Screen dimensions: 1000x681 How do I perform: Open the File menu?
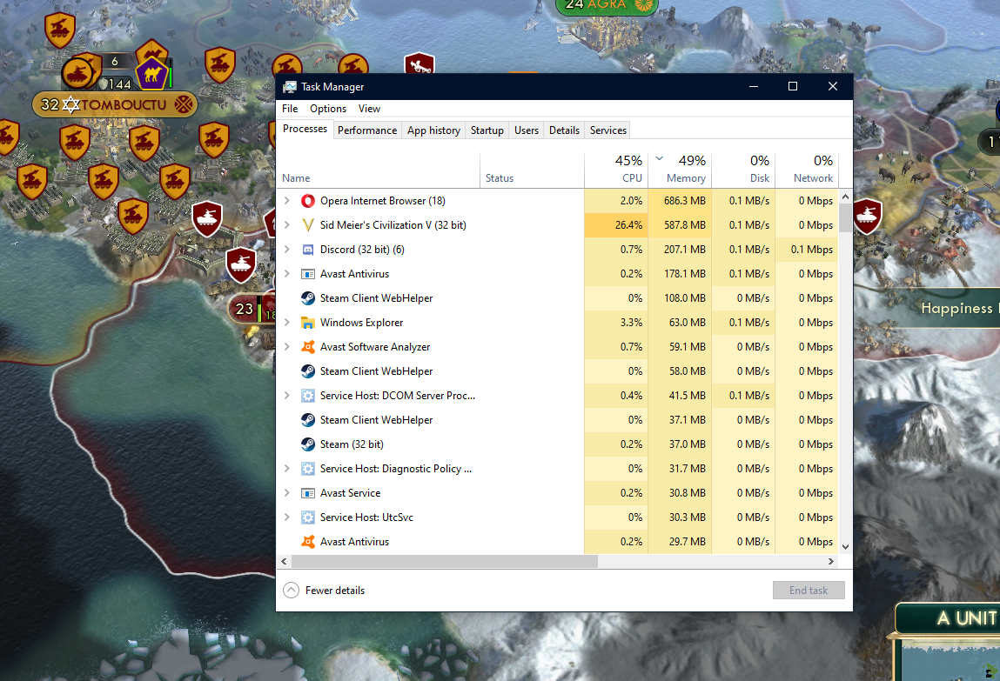point(290,109)
